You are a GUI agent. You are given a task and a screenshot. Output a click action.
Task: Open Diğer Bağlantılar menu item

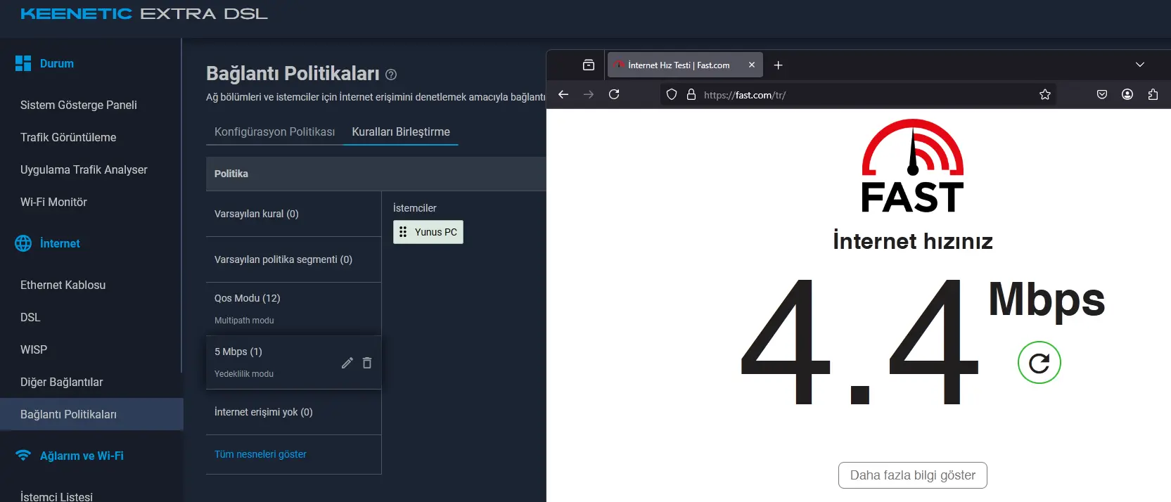[x=61, y=382]
